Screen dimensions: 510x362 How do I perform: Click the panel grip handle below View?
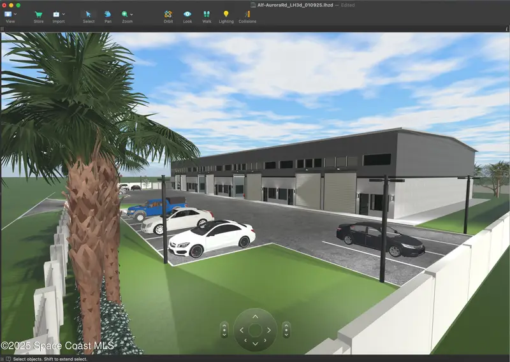point(3,29)
